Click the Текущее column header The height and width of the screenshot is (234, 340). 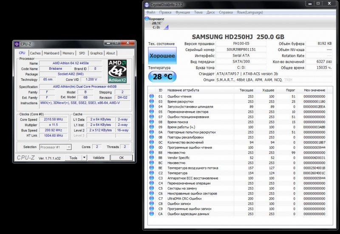[246, 90]
